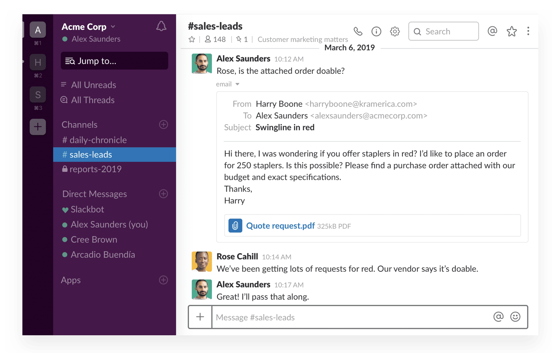
Task: Switch to the #daily-chronicle channel
Action: point(94,140)
